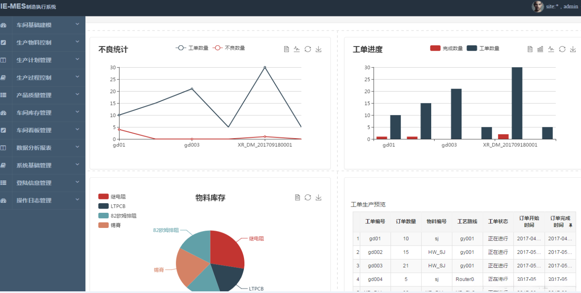The height and width of the screenshot is (293, 581).
Task: Open 生产计划管理 menu item
Action: pyautogui.click(x=42, y=60)
